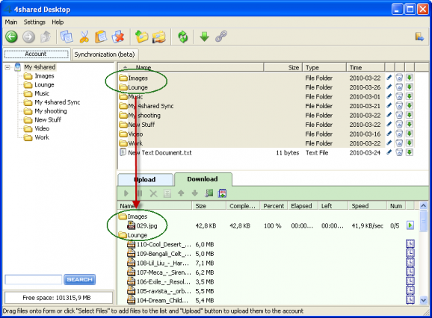The image size is (432, 318).
Task: Click the green Back arrow button
Action: [x=11, y=37]
